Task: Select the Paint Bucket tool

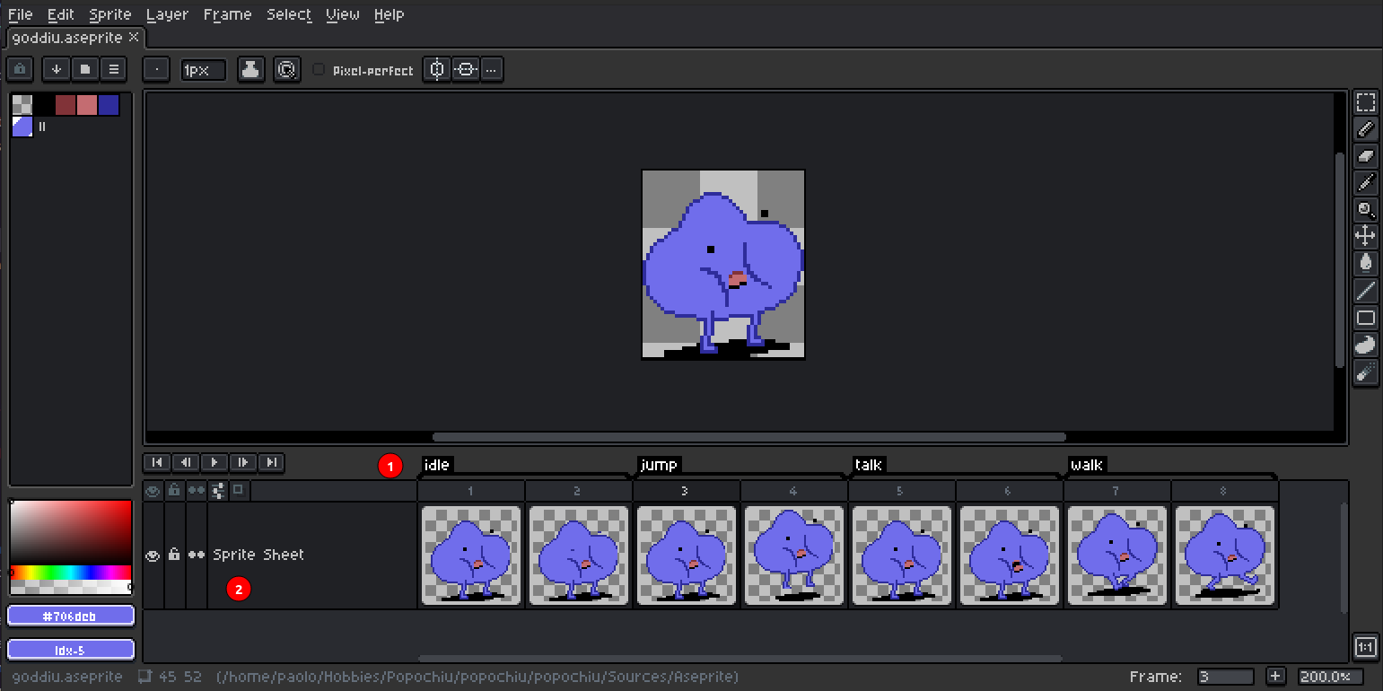Action: point(1365,264)
